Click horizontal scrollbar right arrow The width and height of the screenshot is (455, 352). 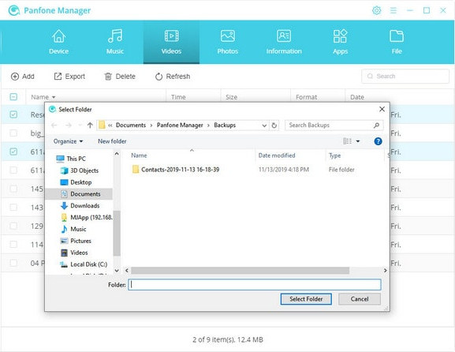click(385, 271)
